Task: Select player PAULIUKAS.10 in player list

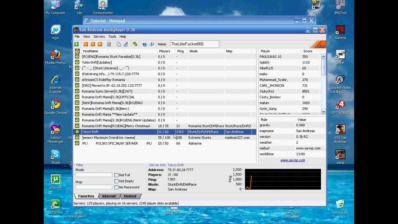Action: point(290,57)
